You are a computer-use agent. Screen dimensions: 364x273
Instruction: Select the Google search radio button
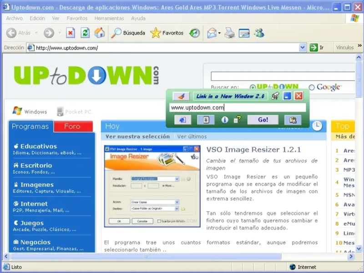(x=312, y=87)
